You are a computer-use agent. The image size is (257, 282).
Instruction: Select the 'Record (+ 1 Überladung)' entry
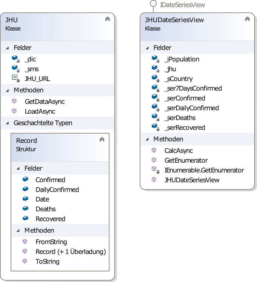click(71, 251)
